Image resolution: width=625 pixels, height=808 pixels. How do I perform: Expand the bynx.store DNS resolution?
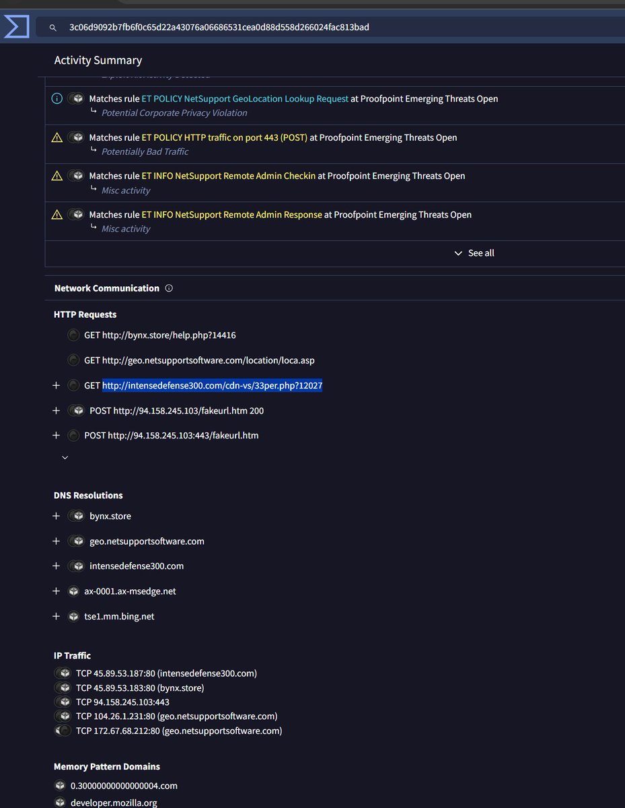click(x=56, y=516)
